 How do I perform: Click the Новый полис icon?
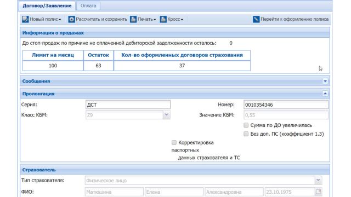[x=25, y=19]
